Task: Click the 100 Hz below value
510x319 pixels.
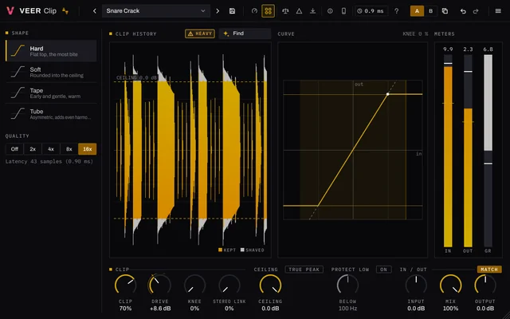Action: coord(347,309)
